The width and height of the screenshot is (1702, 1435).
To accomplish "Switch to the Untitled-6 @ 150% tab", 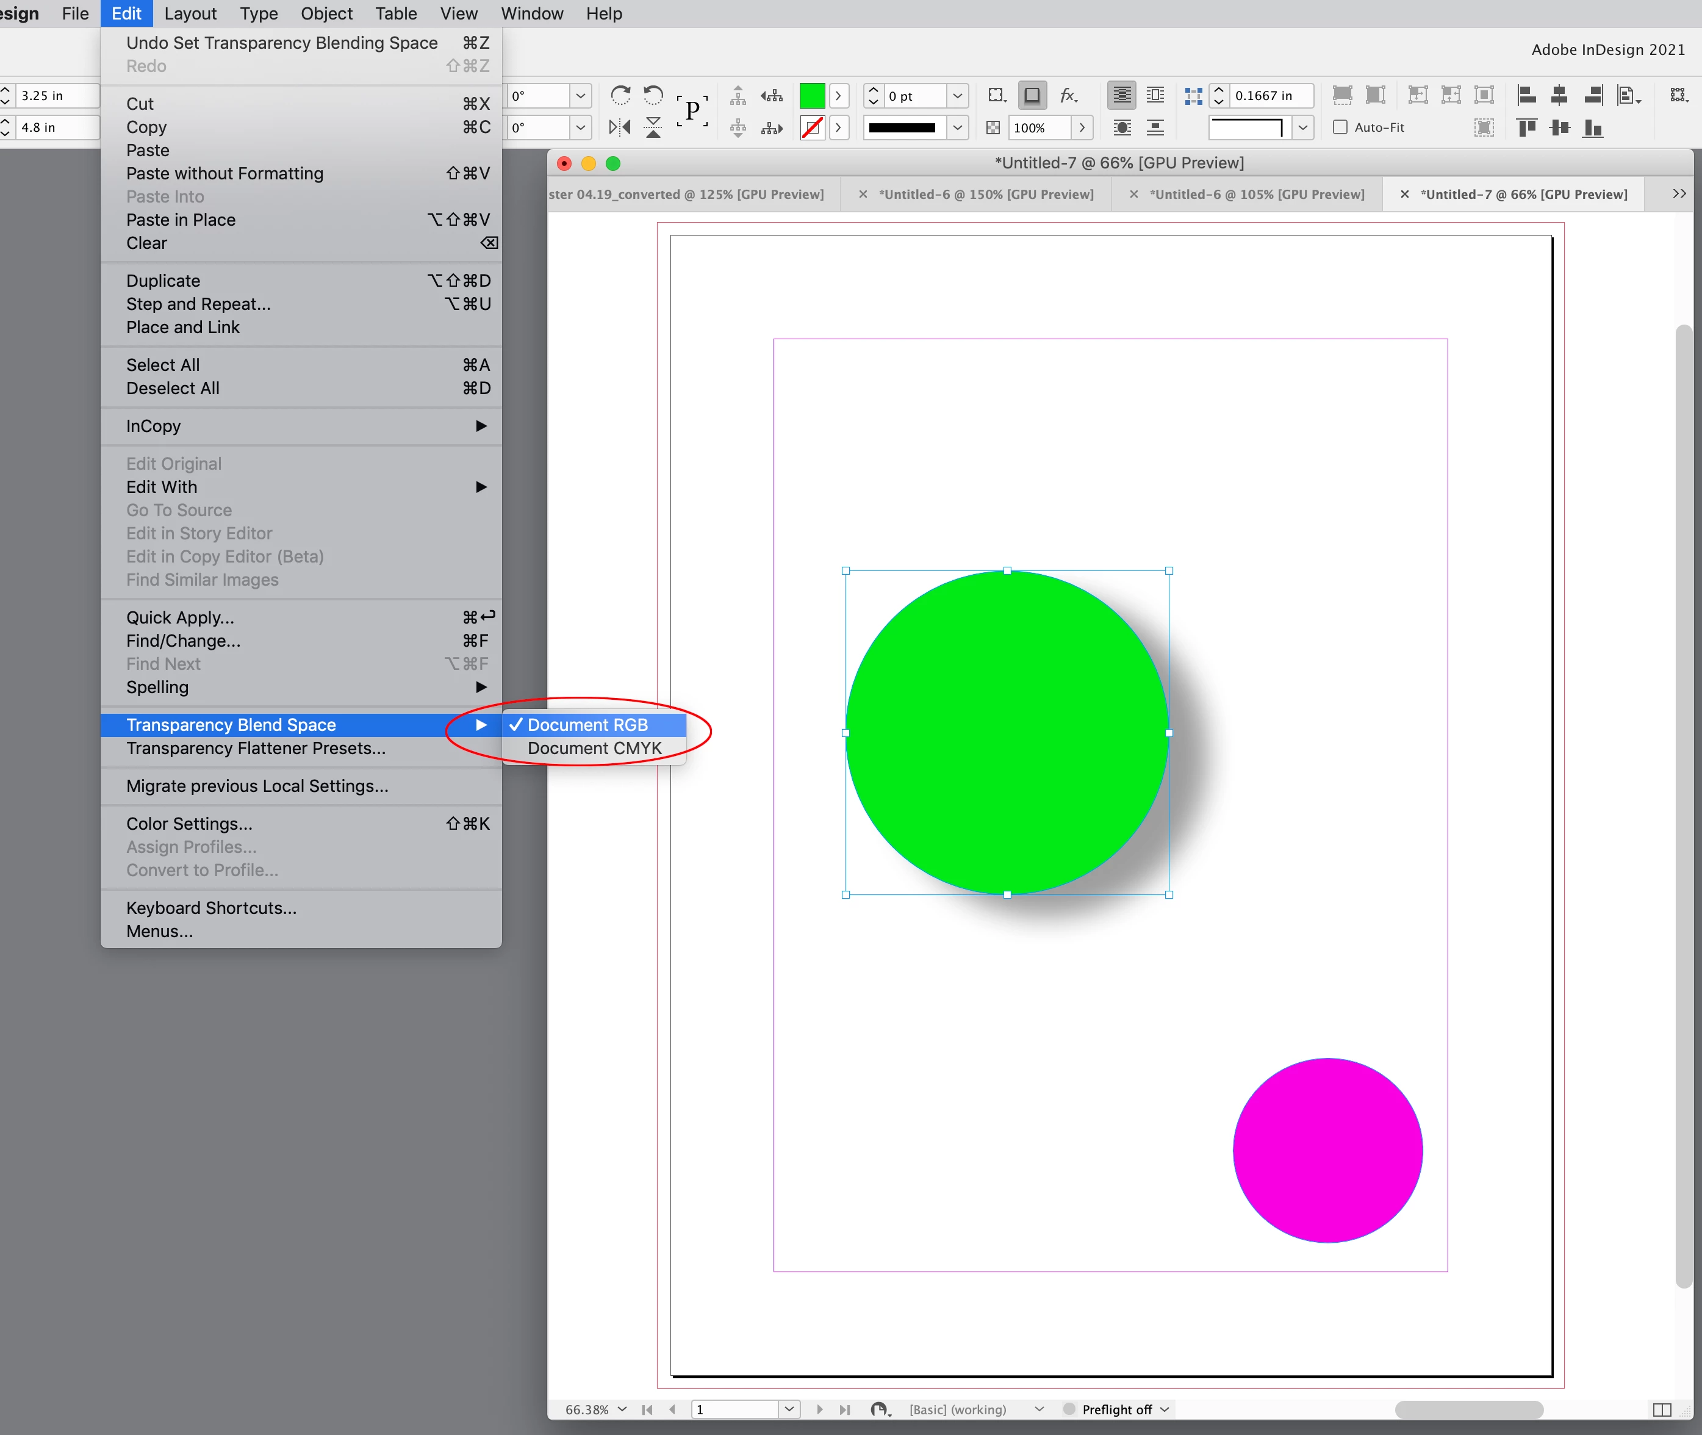I will tap(986, 195).
